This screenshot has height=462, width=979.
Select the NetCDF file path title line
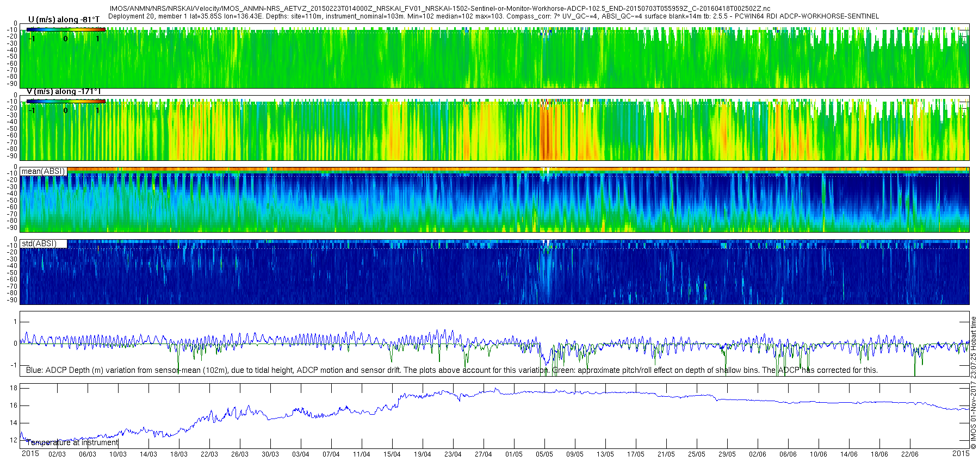tap(439, 9)
